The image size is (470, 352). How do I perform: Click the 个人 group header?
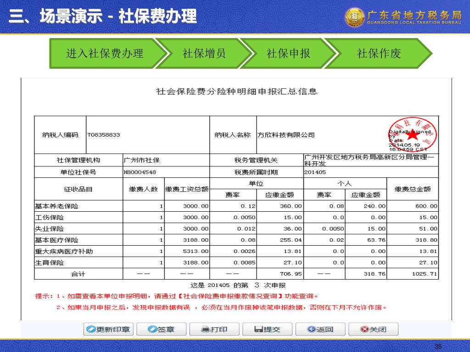pyautogui.click(x=345, y=183)
